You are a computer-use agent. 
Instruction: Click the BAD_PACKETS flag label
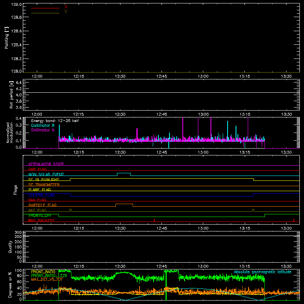(x=41, y=220)
